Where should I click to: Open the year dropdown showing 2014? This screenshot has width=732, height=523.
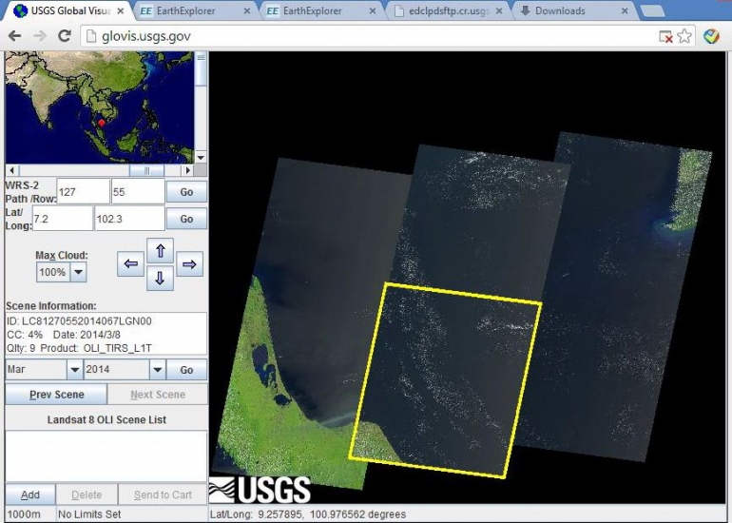point(157,369)
